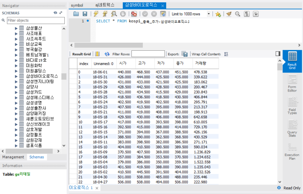Select 새론오토모티브 table in tree
Viewport: 303px width, 194px height.
pos(40,119)
